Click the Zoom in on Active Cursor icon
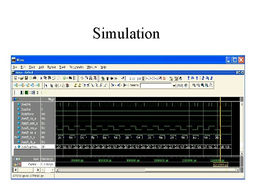The width and height of the screenshot is (253, 190). (x=207, y=85)
